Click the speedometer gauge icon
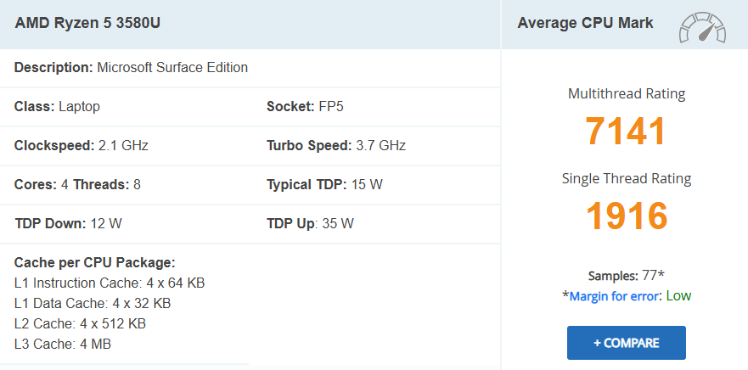 pyautogui.click(x=702, y=28)
